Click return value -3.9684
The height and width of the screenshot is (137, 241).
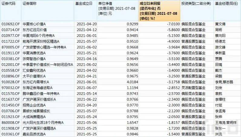[x=173, y=47]
